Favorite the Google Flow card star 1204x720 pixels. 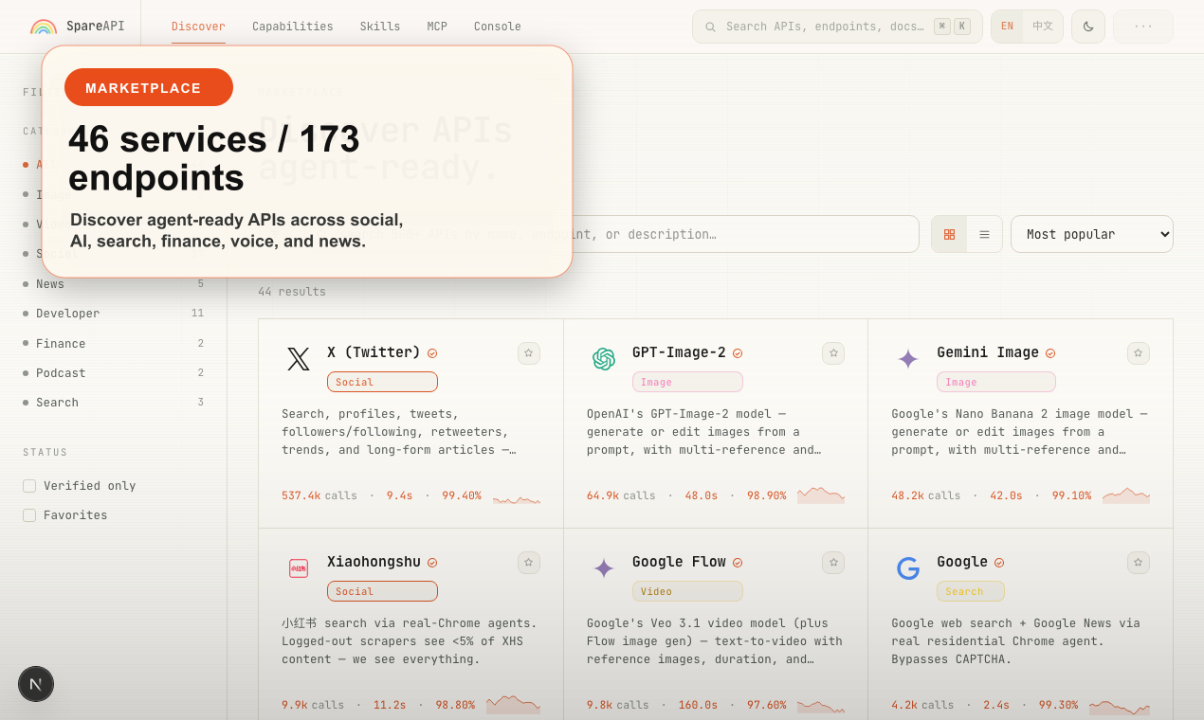[833, 563]
